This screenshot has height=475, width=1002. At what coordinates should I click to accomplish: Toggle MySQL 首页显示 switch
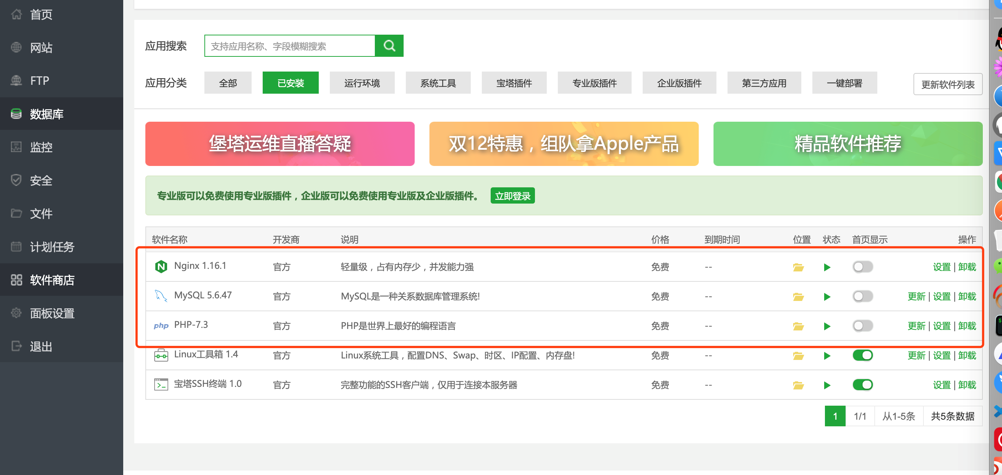click(x=863, y=297)
